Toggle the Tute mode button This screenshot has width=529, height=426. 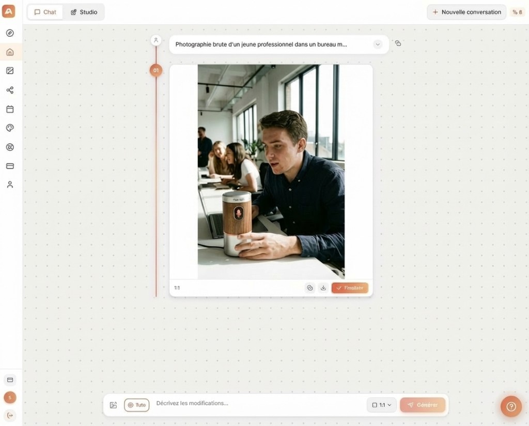pyautogui.click(x=136, y=405)
